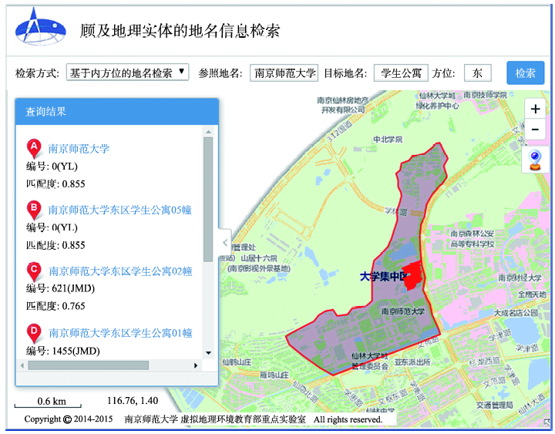The image size is (555, 434).
Task: Click red marker B in results
Action: (x=34, y=209)
